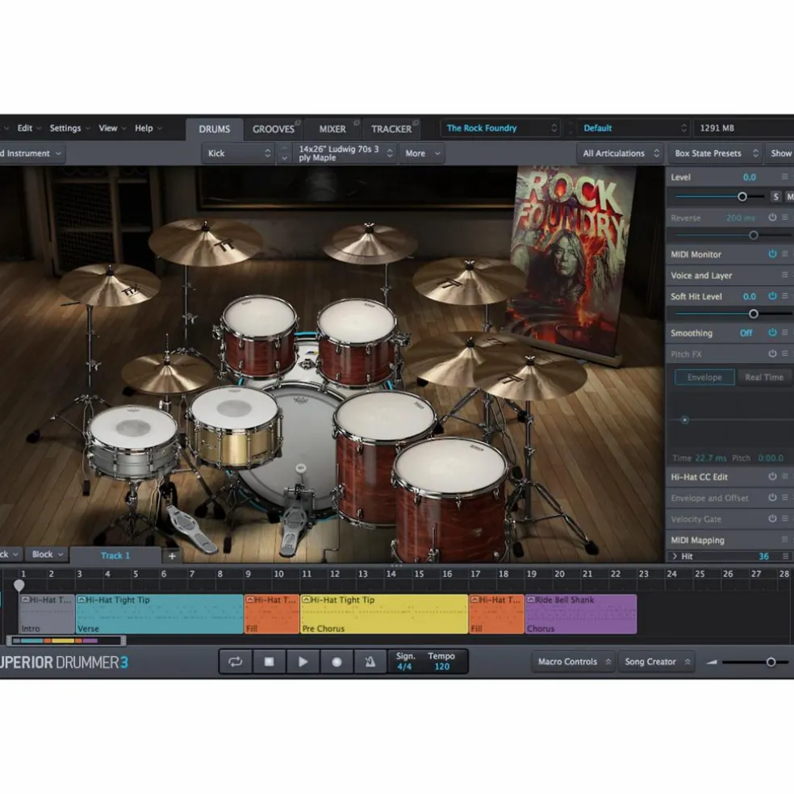Viewport: 794px width, 794px height.
Task: Select the yellow Pre Chorus song block
Action: coord(384,614)
